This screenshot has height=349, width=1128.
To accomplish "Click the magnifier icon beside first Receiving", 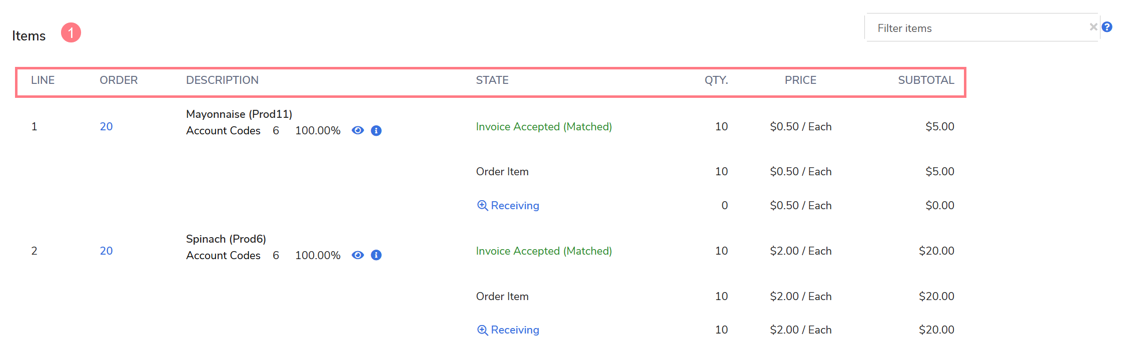I will [x=482, y=205].
